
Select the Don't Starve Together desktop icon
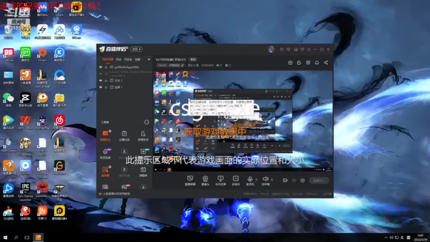pos(25,147)
